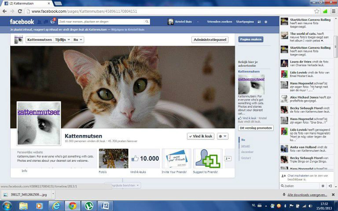
Task: Open dropdown arrow beside Kristel Buis name
Action: (x=198, y=22)
